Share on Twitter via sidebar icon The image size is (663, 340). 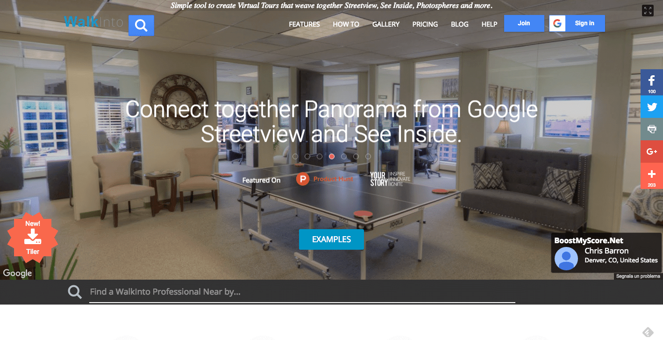tap(652, 107)
